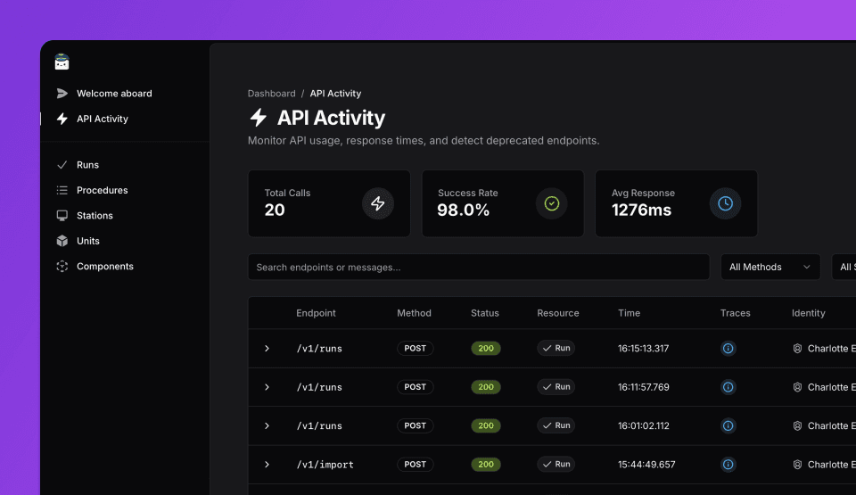Select Stations in the sidebar

click(x=95, y=216)
